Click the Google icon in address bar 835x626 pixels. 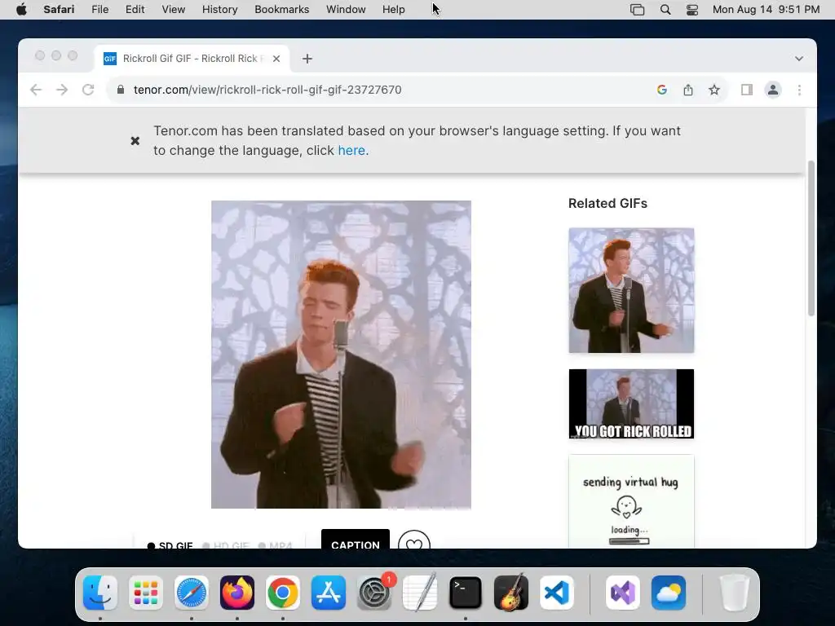(662, 90)
